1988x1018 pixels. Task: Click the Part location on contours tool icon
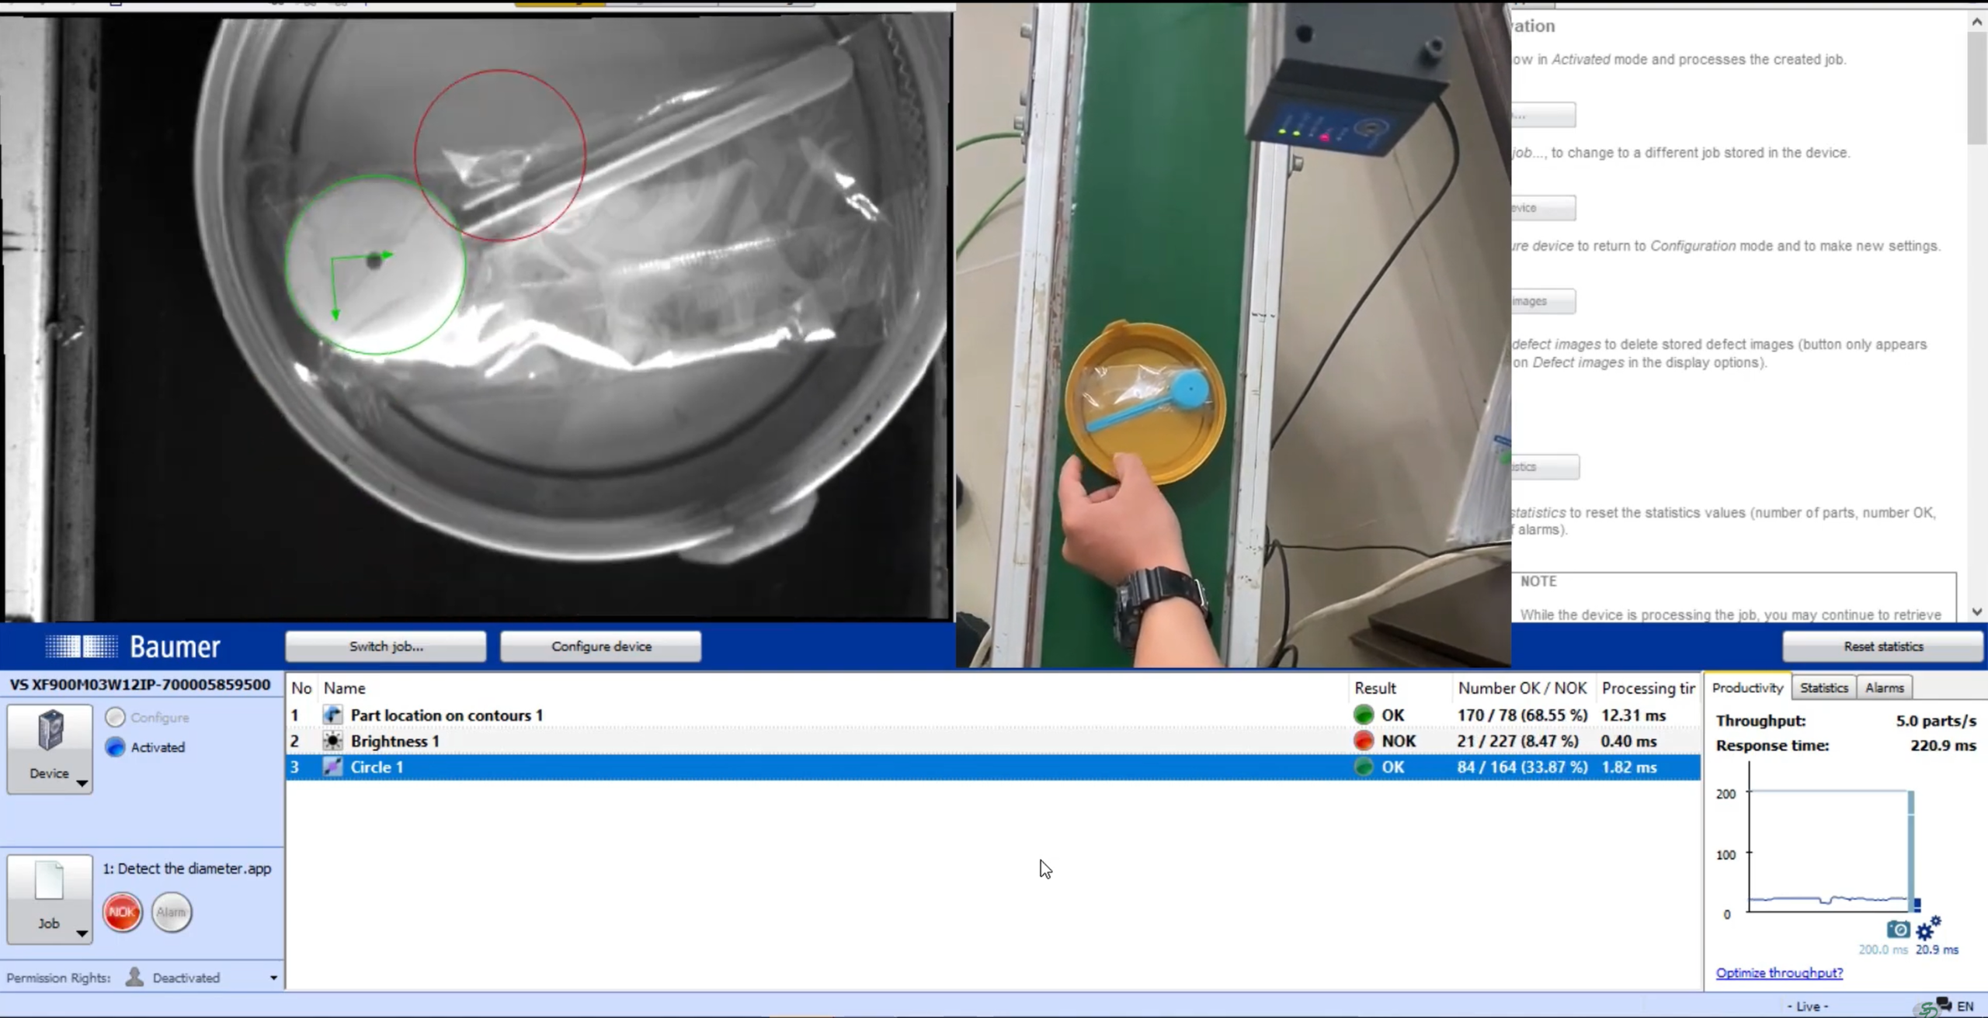pyautogui.click(x=332, y=715)
